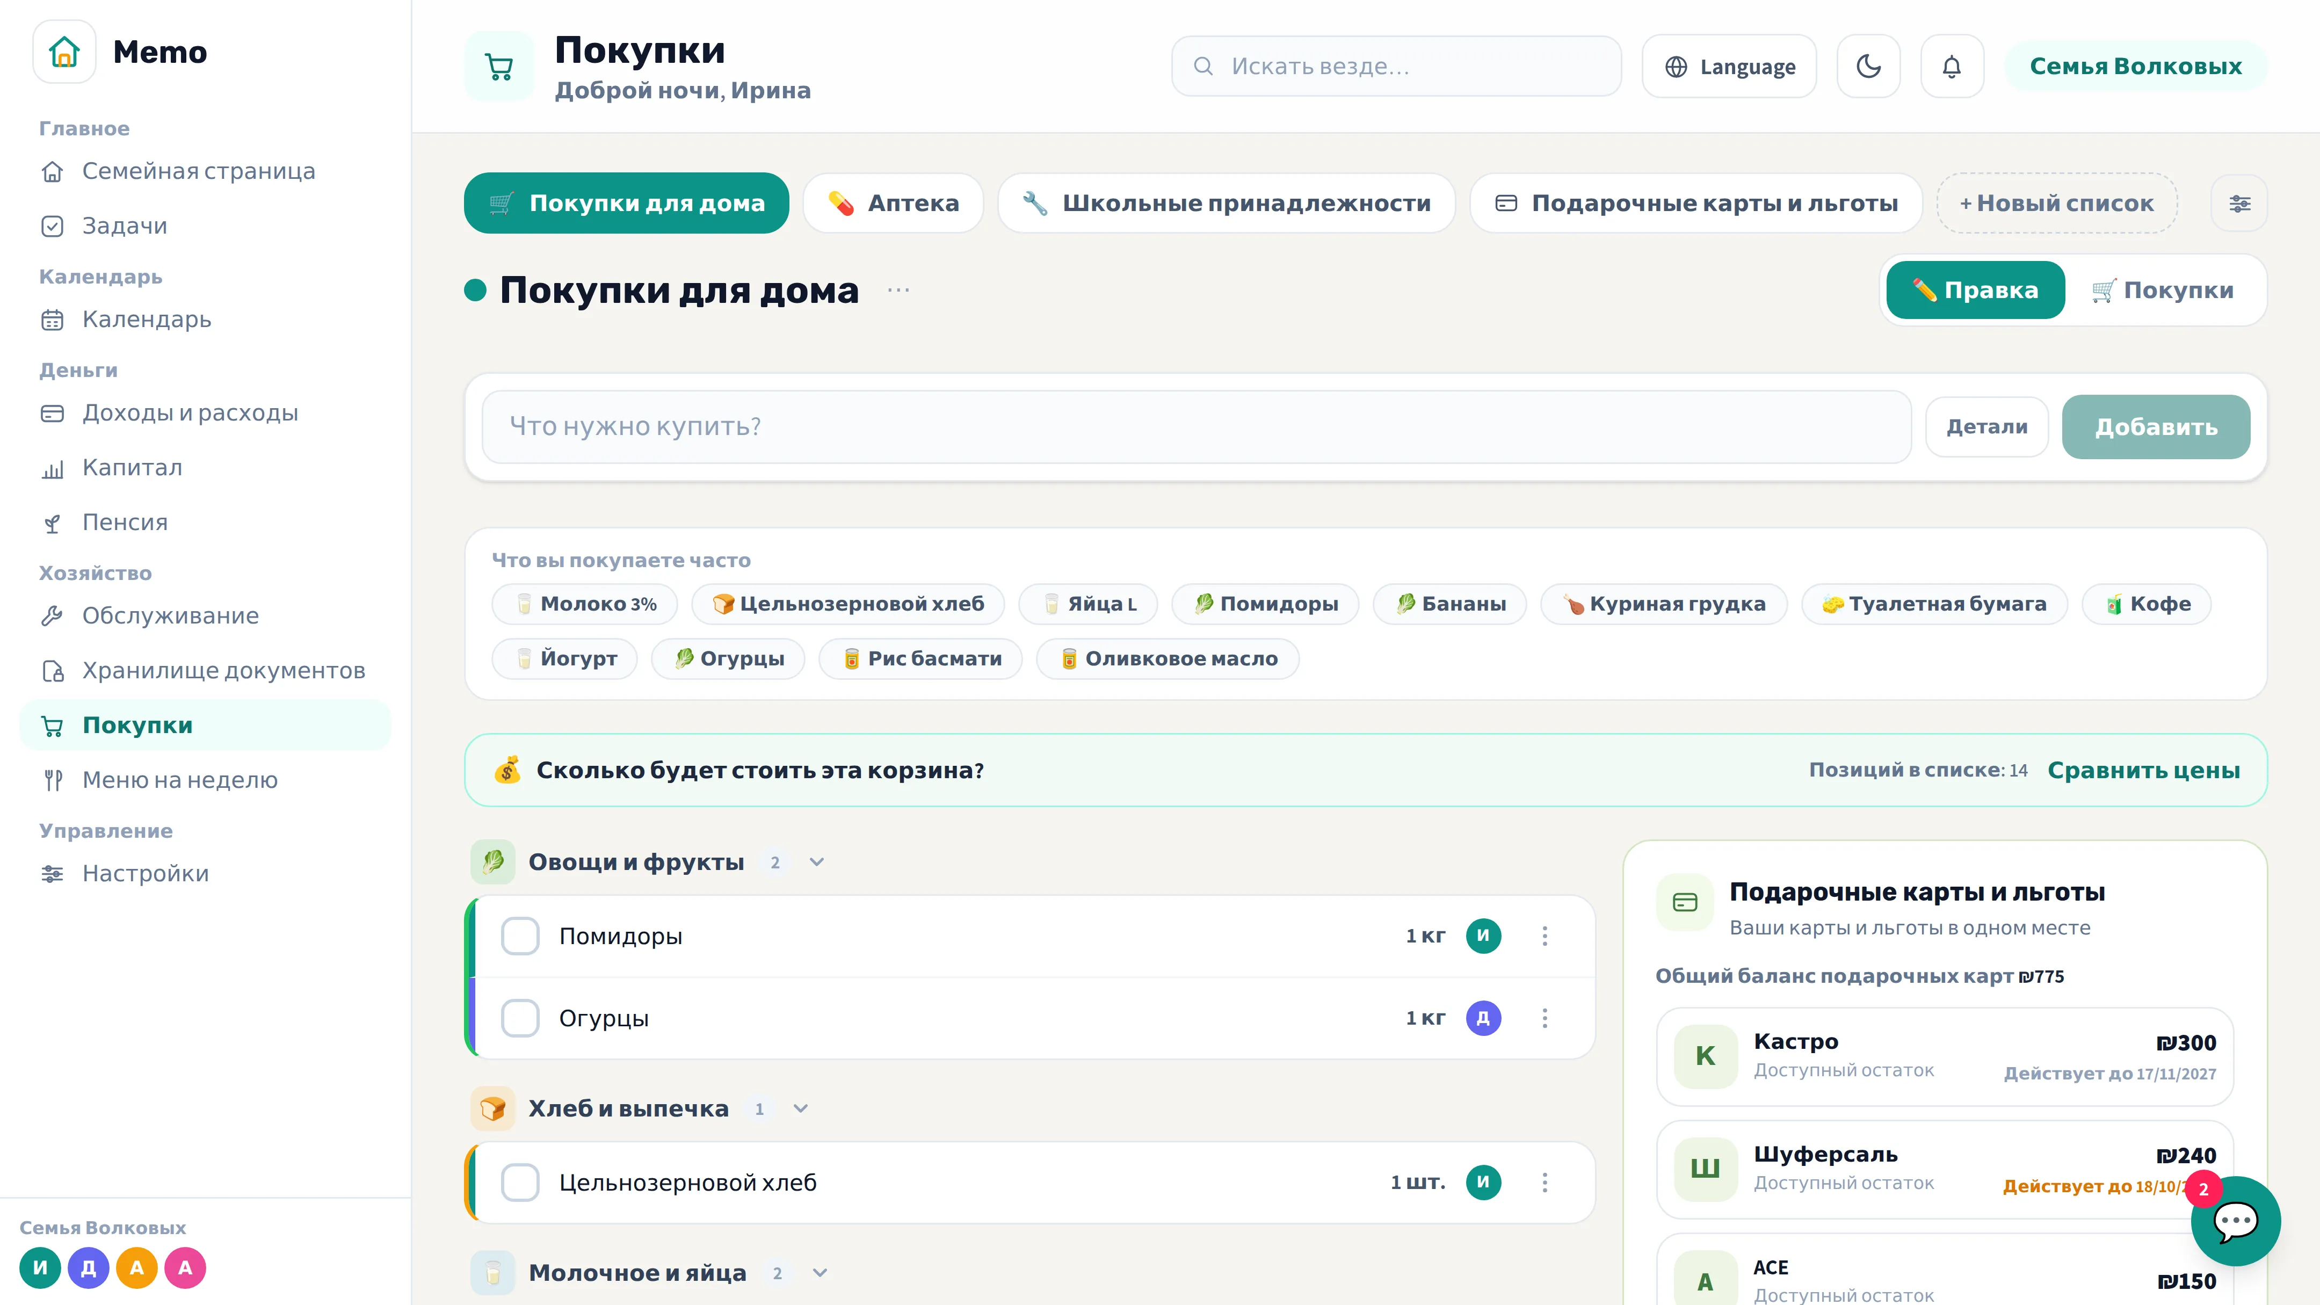Click the Детали button

pyautogui.click(x=1987, y=427)
